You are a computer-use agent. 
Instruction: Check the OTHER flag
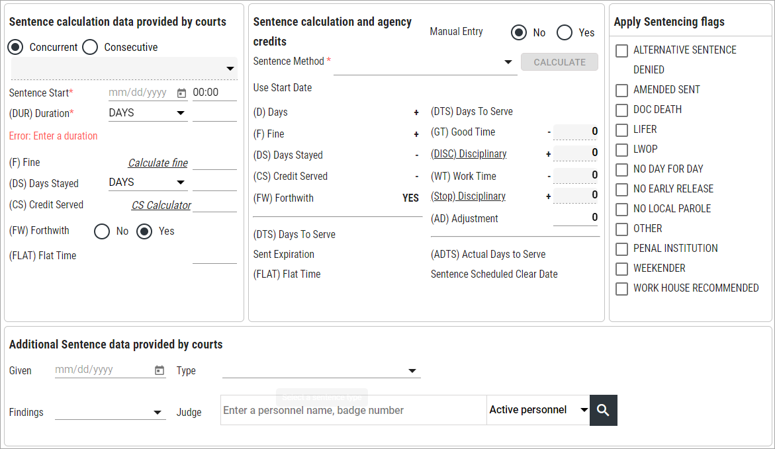621,229
